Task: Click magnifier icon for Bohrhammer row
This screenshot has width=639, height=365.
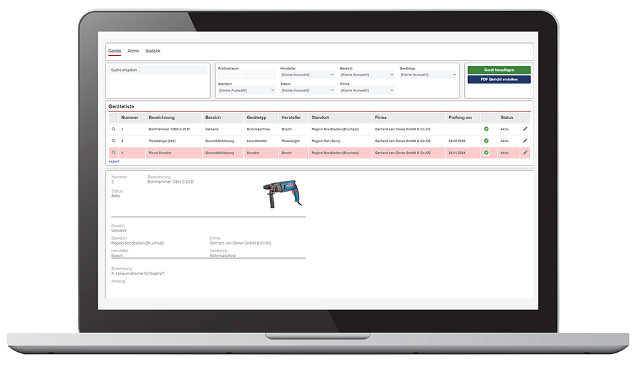Action: 113,129
